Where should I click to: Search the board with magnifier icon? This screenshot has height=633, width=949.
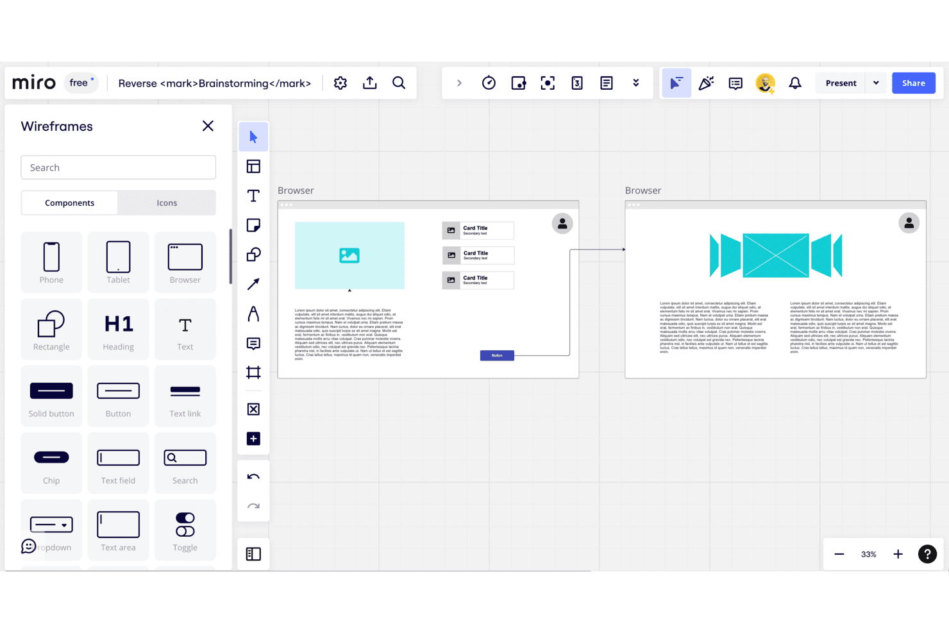399,83
